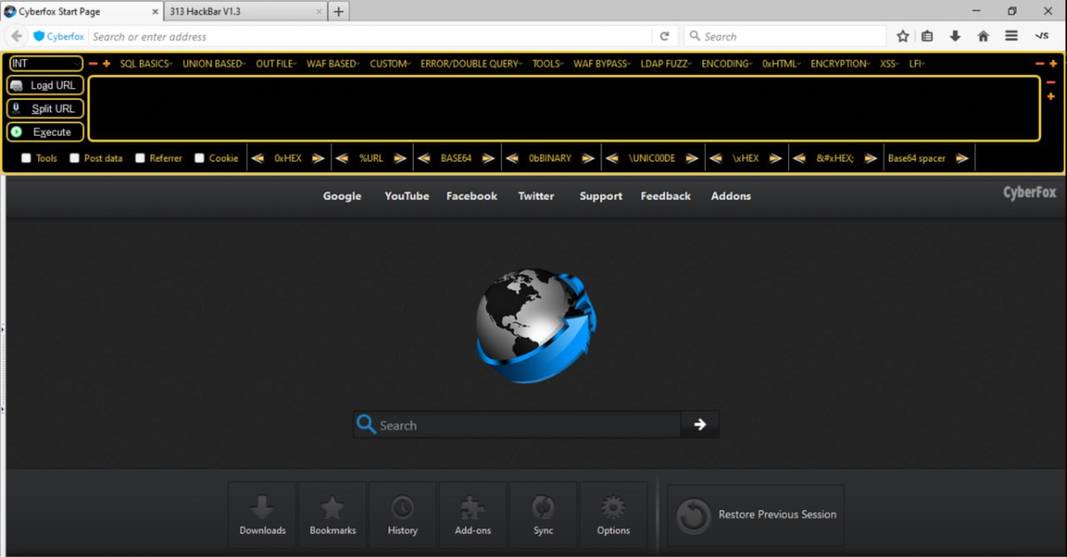Enable the Tools checkbox
The image size is (1067, 557).
click(x=26, y=158)
